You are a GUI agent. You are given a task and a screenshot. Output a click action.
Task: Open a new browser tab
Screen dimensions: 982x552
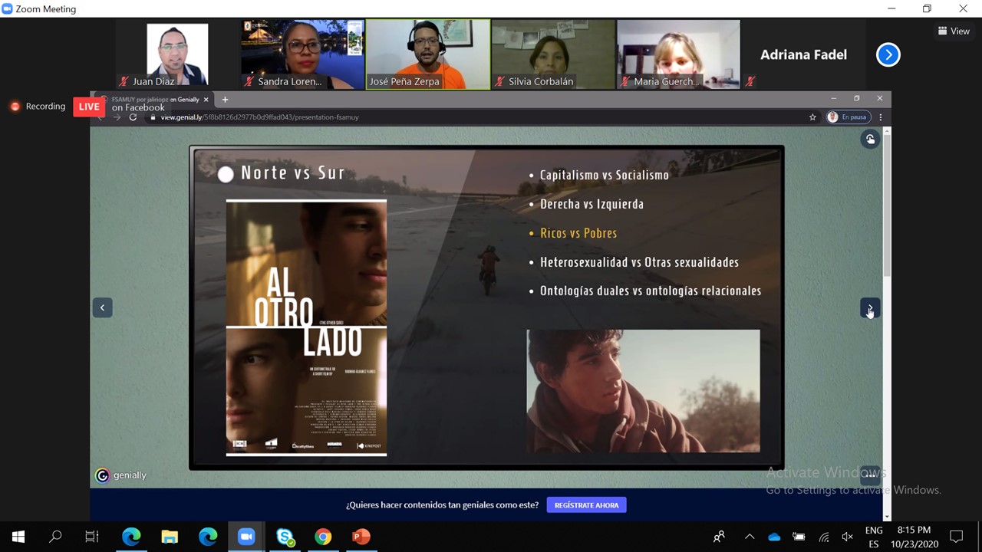(225, 99)
